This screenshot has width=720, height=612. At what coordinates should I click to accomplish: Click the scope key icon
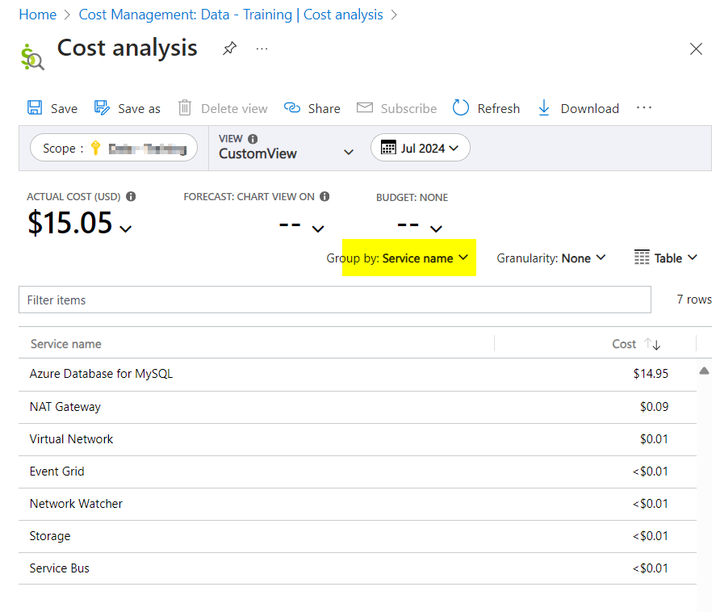[x=95, y=148]
